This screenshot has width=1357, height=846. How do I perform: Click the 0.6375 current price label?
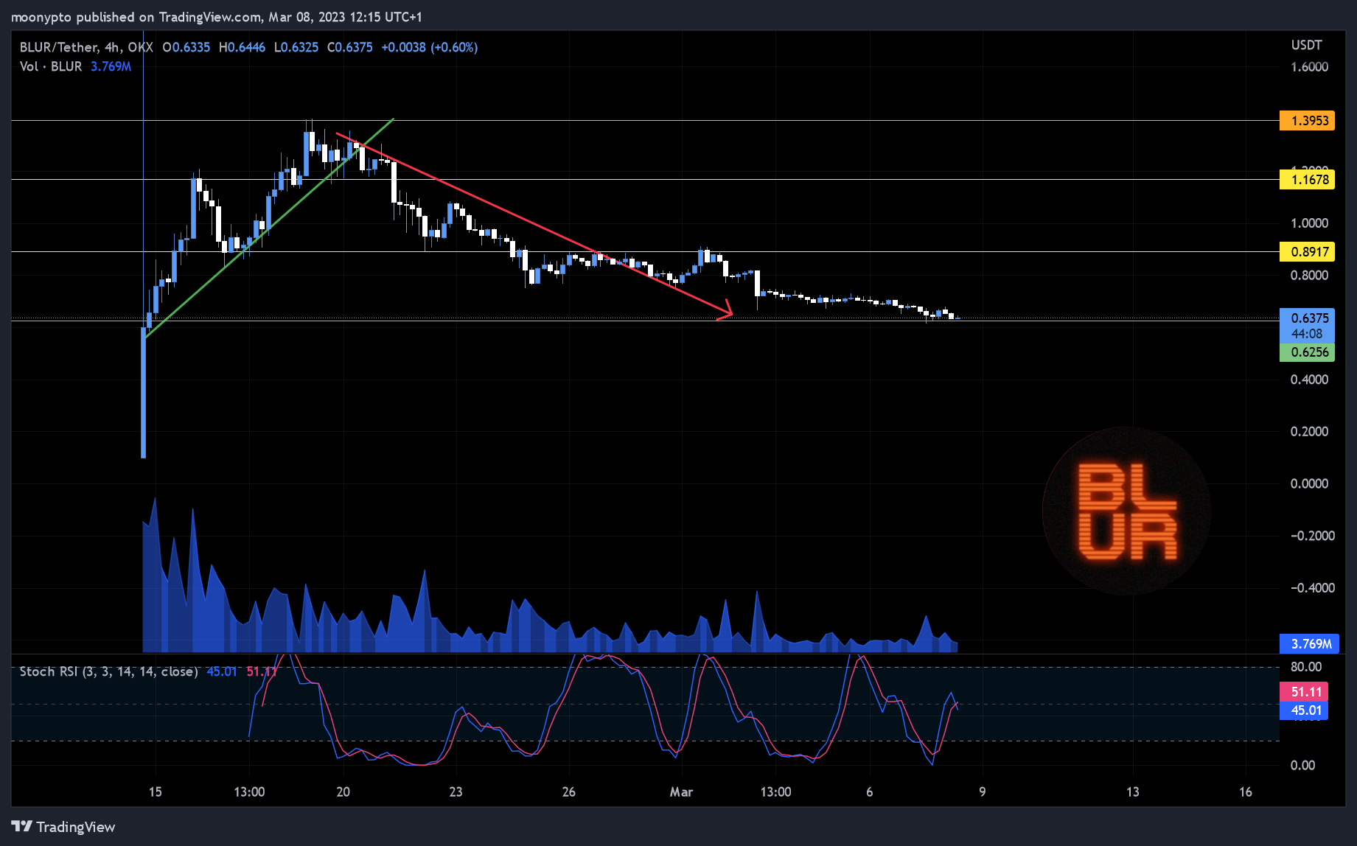pyautogui.click(x=1307, y=318)
